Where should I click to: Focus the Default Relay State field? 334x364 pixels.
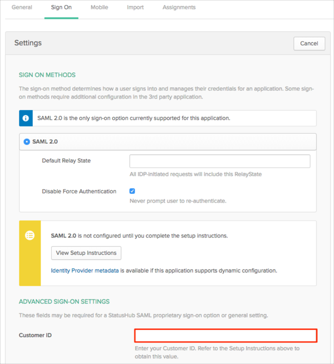pos(219,161)
